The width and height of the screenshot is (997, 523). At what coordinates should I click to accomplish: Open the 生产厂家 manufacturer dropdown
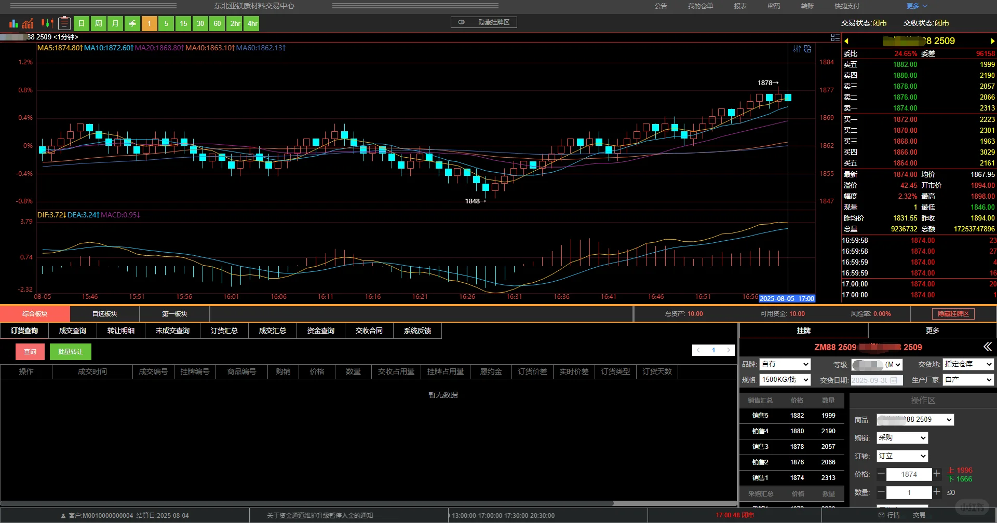(x=968, y=380)
